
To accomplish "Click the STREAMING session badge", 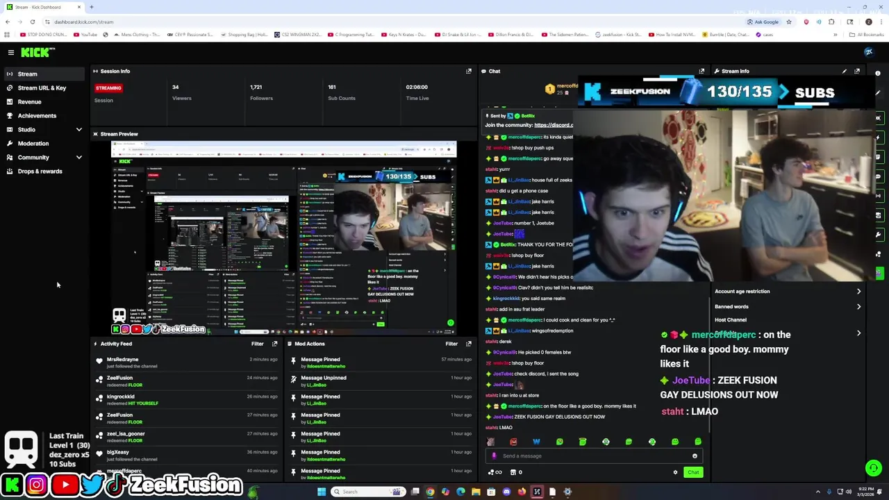I will (108, 88).
